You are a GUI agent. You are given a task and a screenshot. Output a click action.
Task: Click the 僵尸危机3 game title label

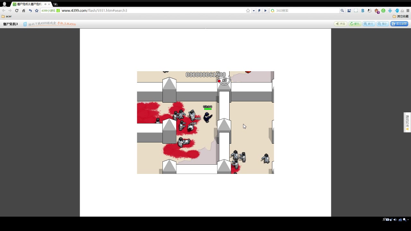(x=10, y=24)
